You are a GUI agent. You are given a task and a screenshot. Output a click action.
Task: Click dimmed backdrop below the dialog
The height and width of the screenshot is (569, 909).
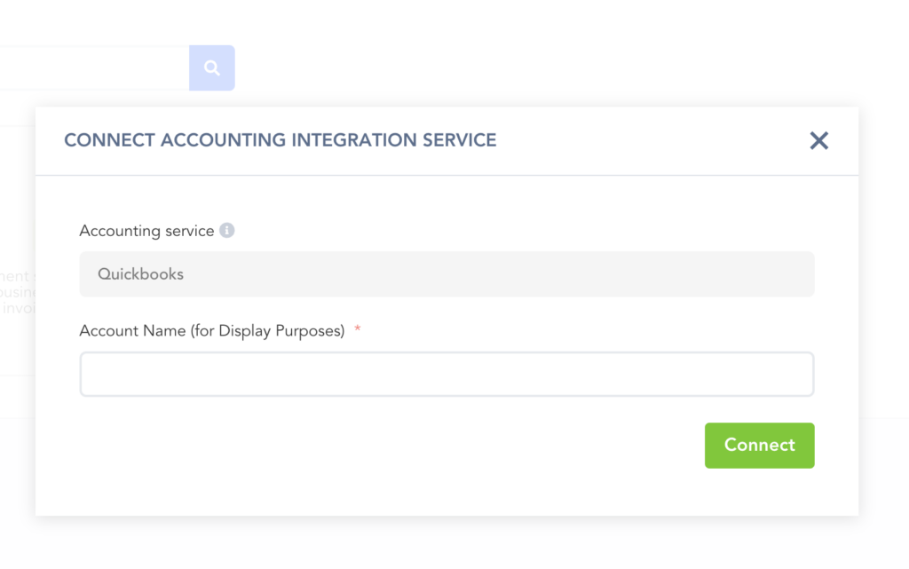[x=447, y=543]
